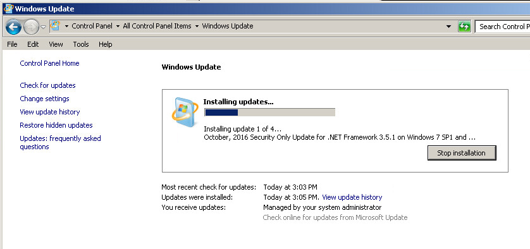Click Restore hidden updates link
The height and width of the screenshot is (249, 530).
[x=56, y=125]
